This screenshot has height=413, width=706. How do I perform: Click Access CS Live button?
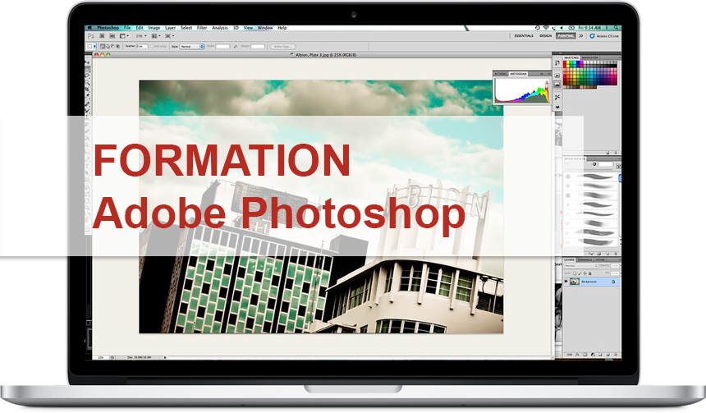point(604,36)
